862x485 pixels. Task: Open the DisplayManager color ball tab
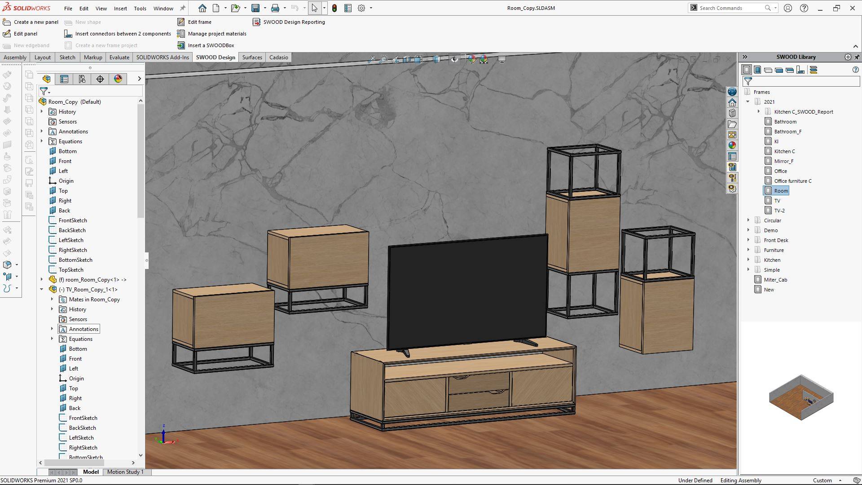pyautogui.click(x=118, y=79)
